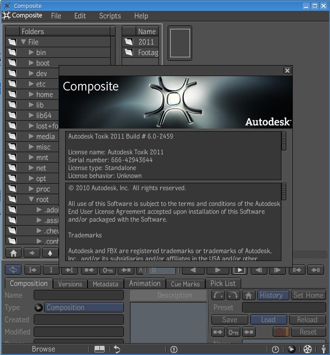Image resolution: width=330 pixels, height=355 pixels.
Task: Toggle the History button
Action: [x=273, y=295]
